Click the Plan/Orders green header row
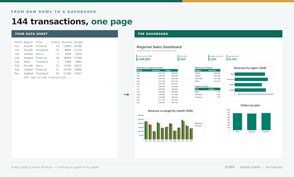 (208, 89)
